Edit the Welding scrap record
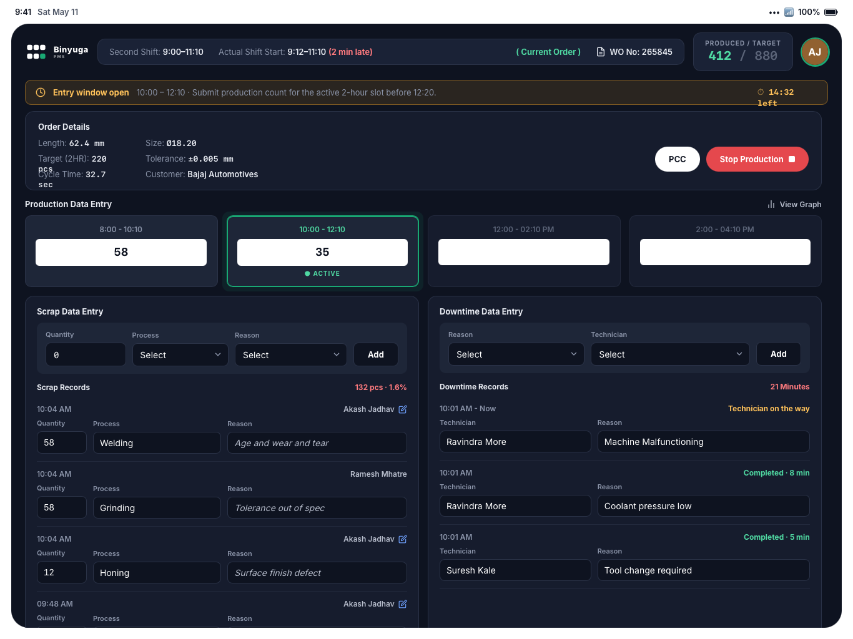 coord(403,409)
